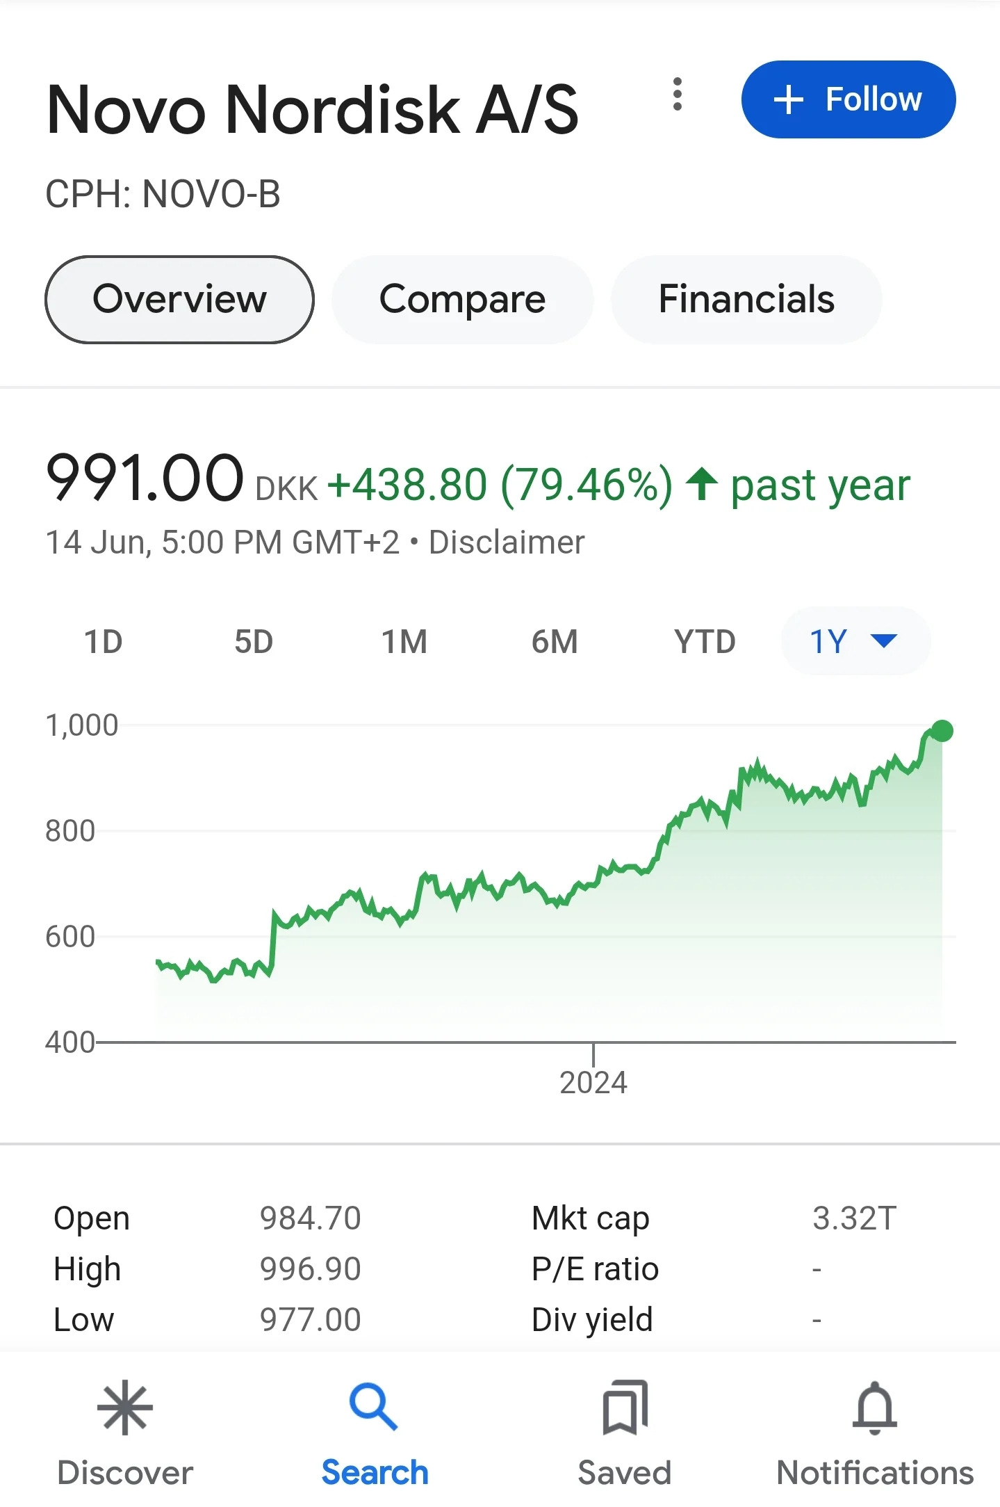The image size is (1000, 1507).
Task: Select the 1D time range
Action: coord(104,641)
